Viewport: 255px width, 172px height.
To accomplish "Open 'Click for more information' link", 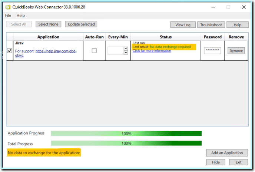I will coord(152,51).
